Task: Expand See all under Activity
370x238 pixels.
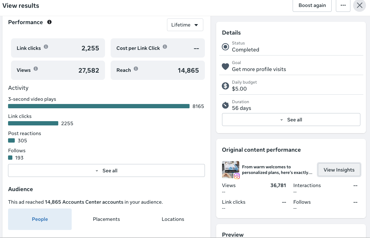Action: coord(106,170)
